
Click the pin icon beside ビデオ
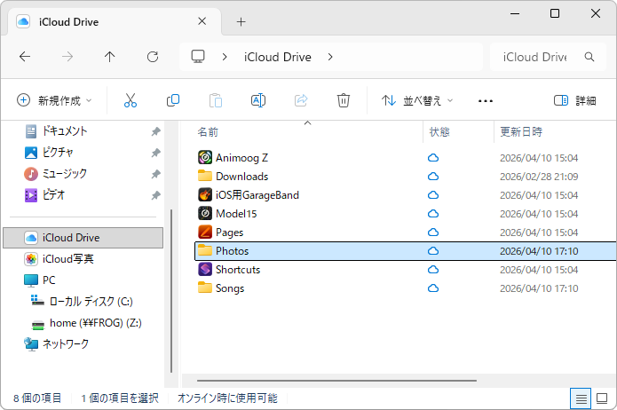click(156, 195)
